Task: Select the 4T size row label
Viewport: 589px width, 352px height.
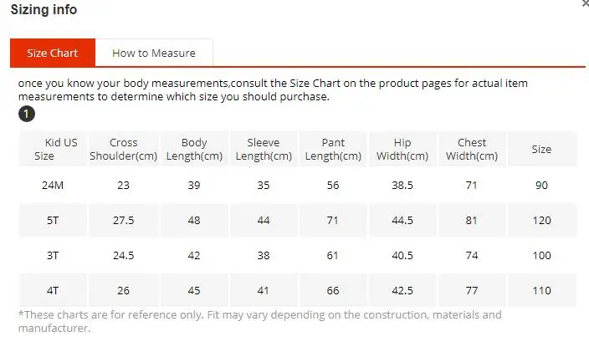Action: 53,290
